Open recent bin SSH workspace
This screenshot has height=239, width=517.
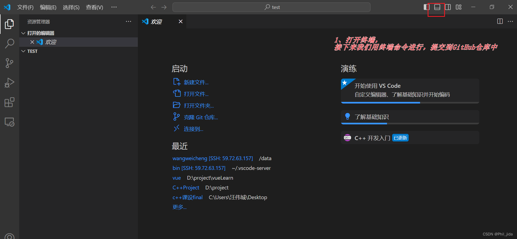click(x=199, y=168)
